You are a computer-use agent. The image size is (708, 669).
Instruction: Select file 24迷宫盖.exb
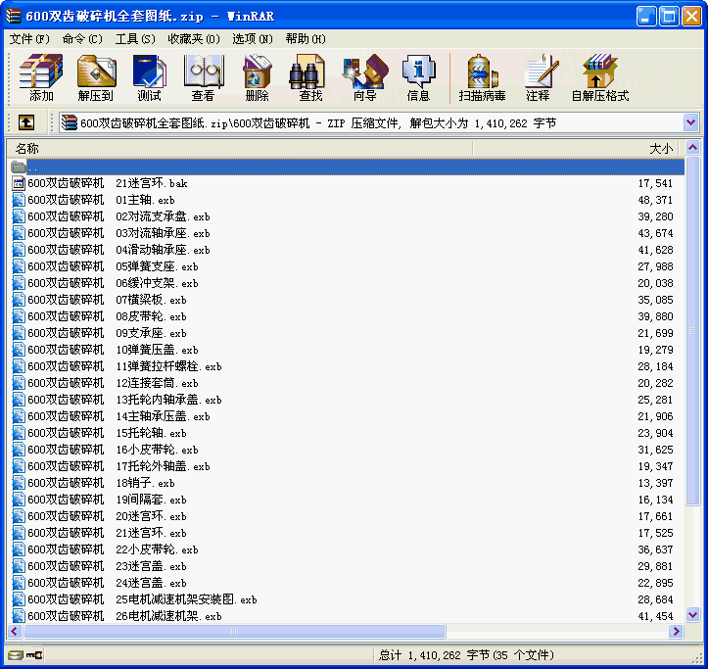107,583
